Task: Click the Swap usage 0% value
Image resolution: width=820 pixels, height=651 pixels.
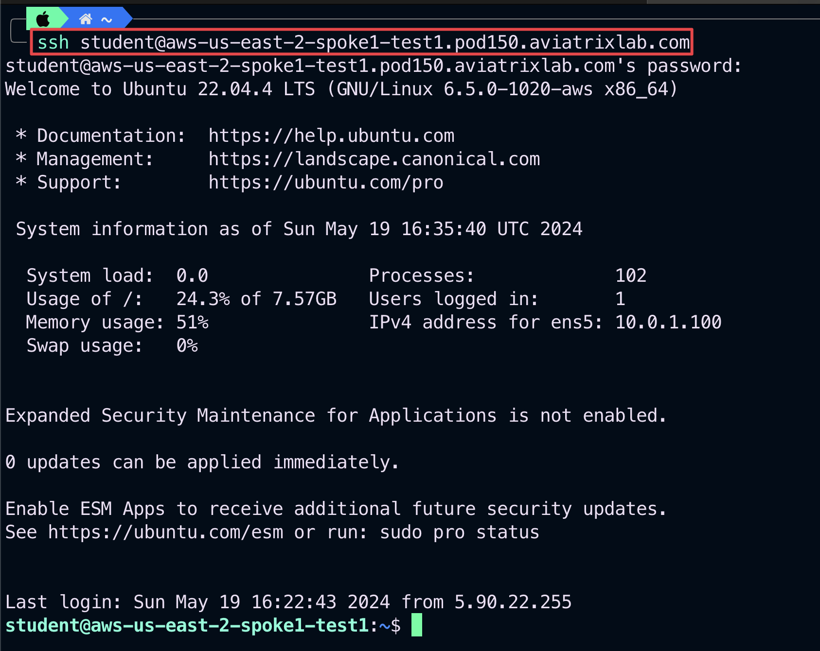Action: click(x=187, y=345)
